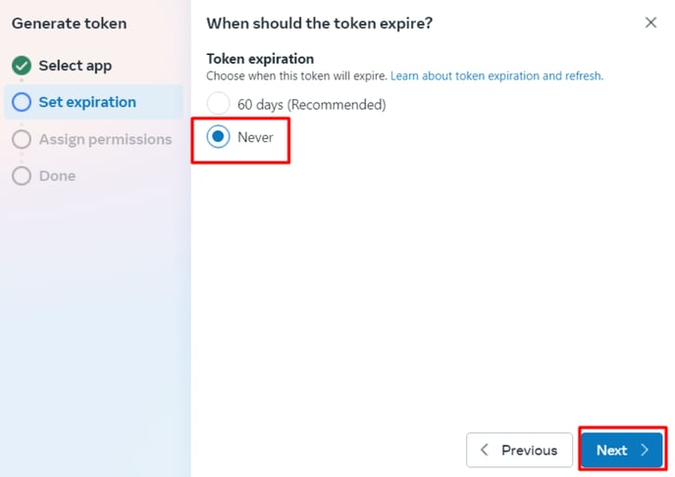Open Learn about token expiration and refresh link
This screenshot has height=477, width=675.
496,76
